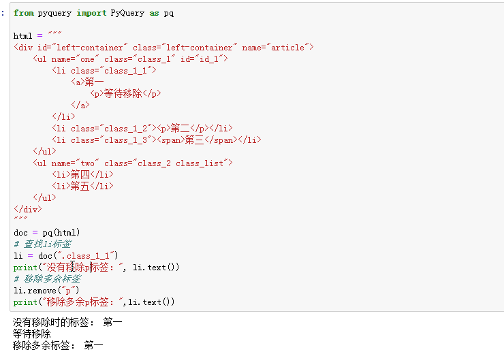Viewport: 504px width, 354px height.
Task: Click the pyquery import statement line
Action: 93,13
